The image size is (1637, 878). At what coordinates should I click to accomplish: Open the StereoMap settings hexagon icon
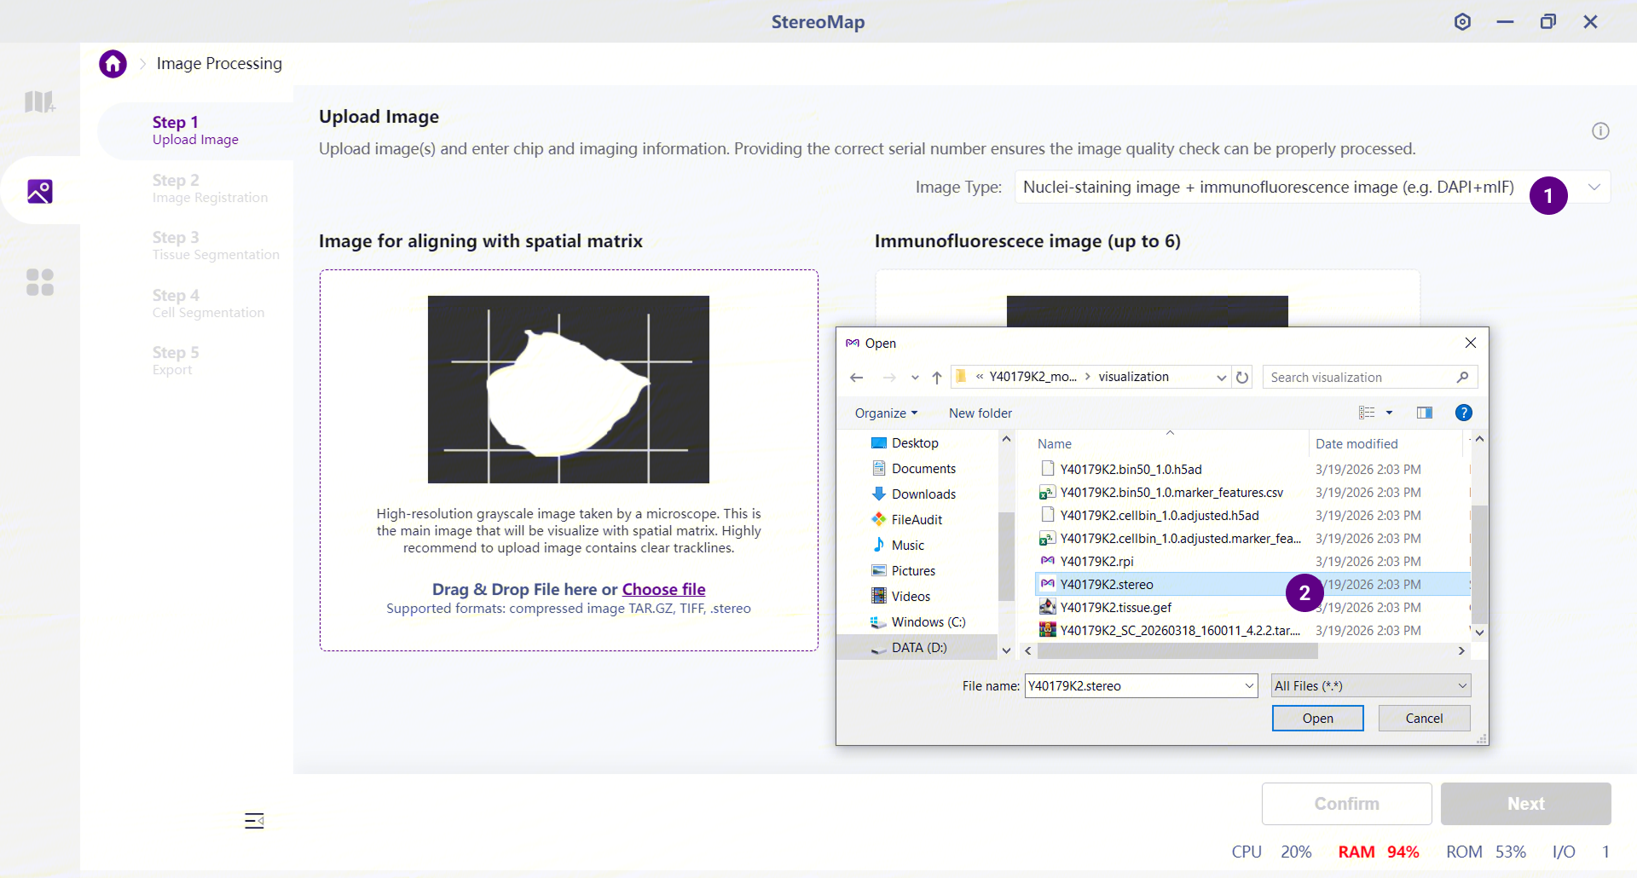pyautogui.click(x=1462, y=22)
